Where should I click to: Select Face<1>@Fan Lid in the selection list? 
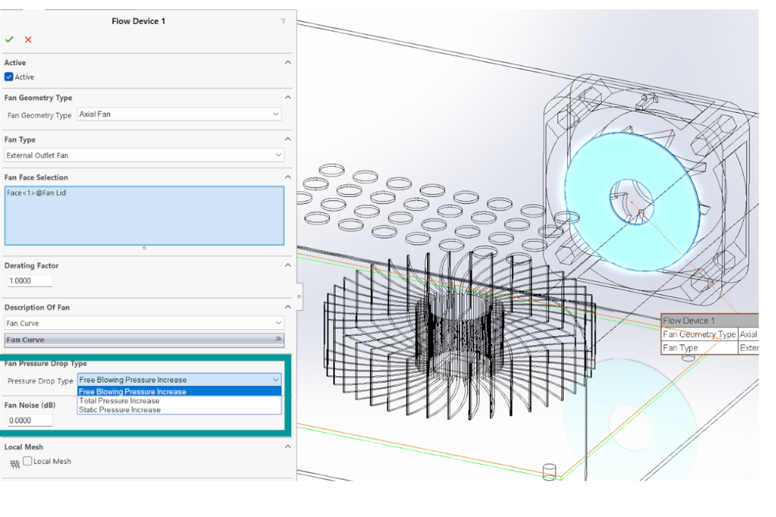pos(36,192)
